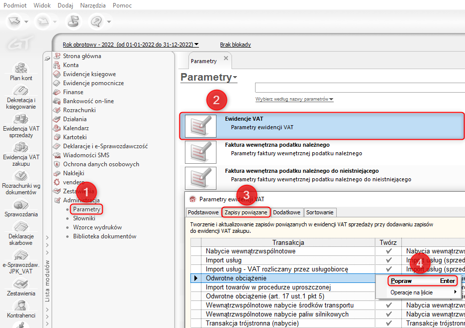The image size is (465, 328).
Task: Select Działania in module tree
Action: 75,119
